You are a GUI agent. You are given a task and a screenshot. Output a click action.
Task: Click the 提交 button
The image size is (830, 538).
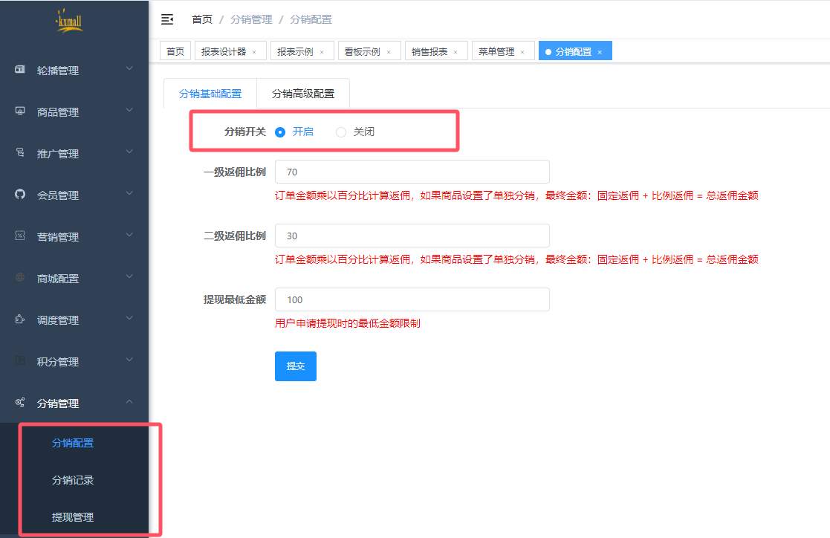coord(295,366)
